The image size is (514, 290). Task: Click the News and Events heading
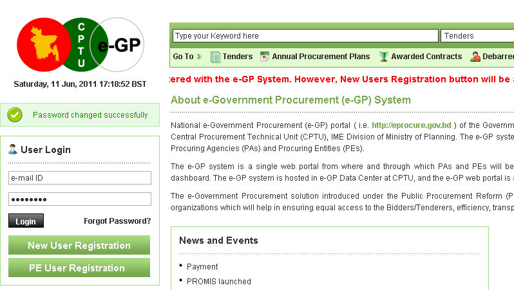click(218, 240)
